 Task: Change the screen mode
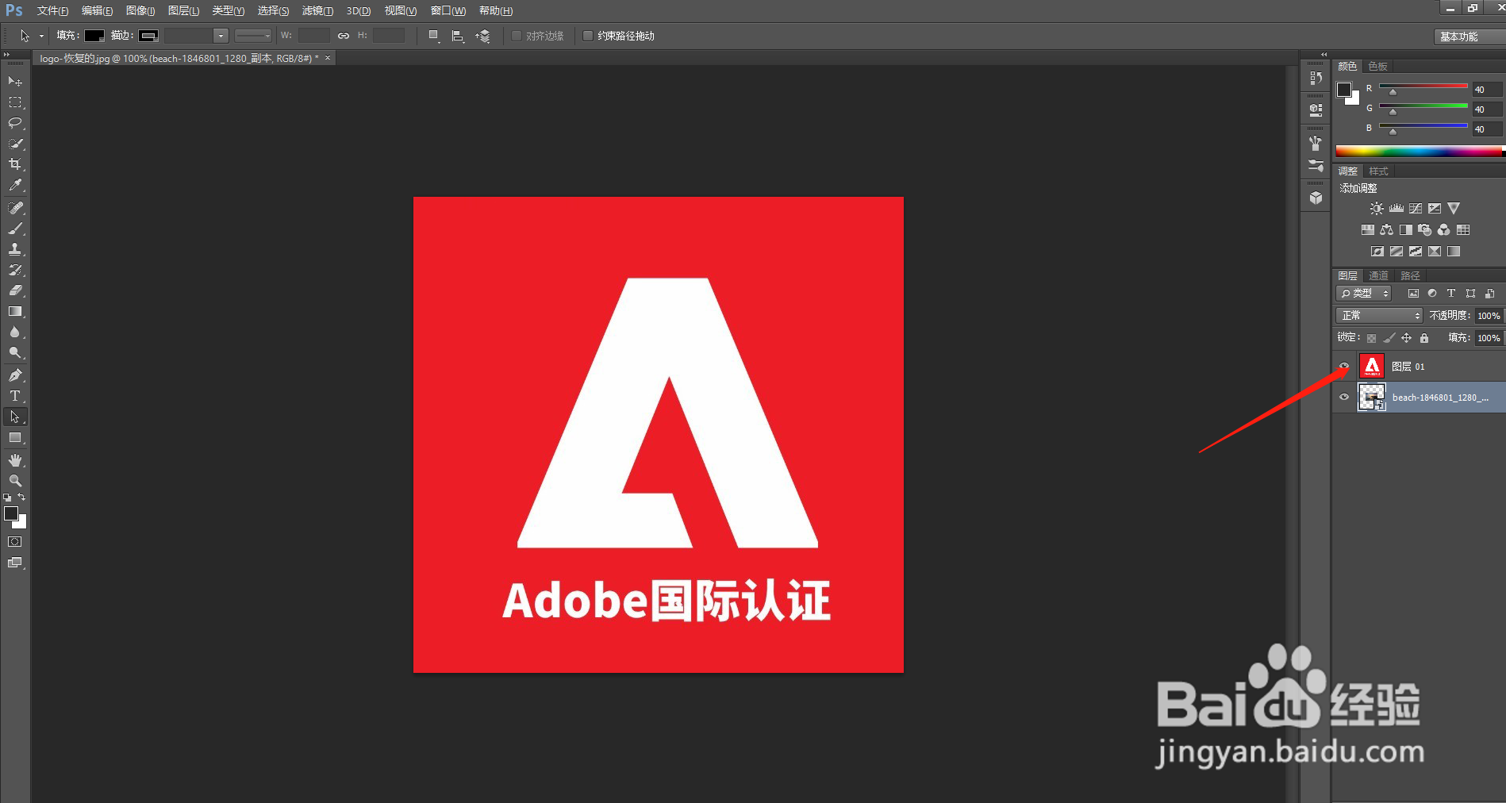tap(15, 563)
